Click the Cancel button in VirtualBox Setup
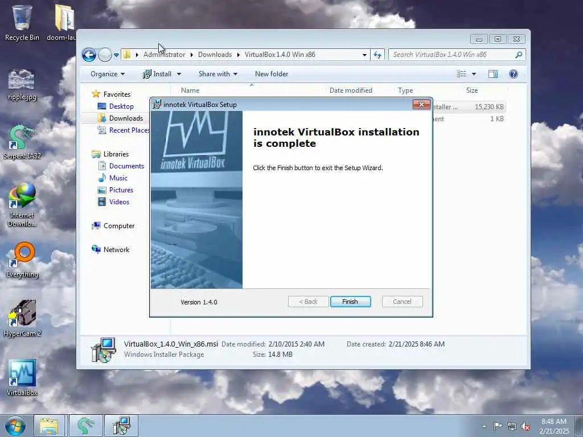Image resolution: width=583 pixels, height=437 pixels. tap(402, 302)
